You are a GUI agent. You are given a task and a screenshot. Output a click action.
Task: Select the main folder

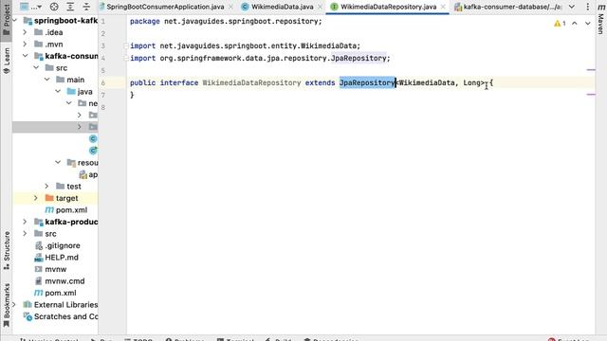[75, 80]
